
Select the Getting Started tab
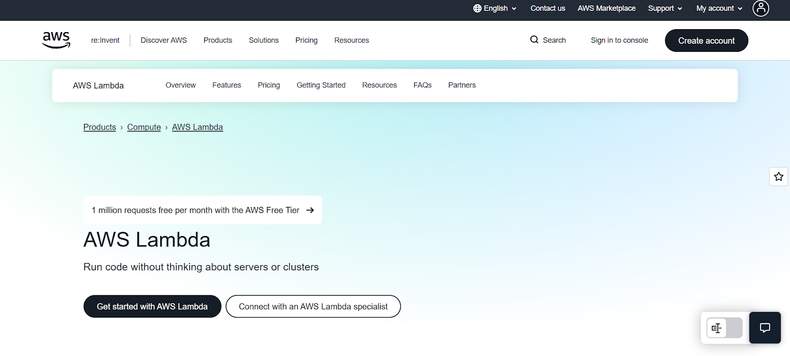(321, 85)
